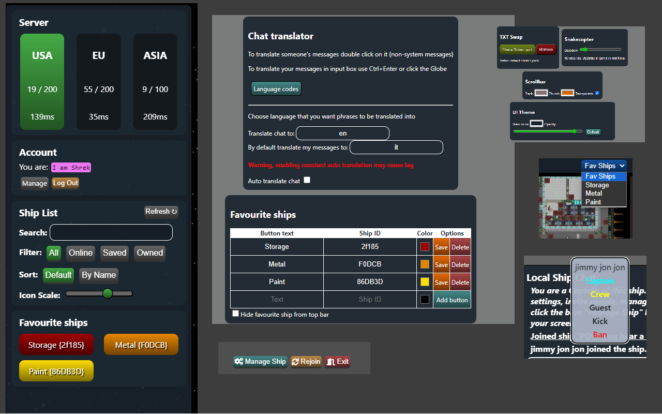Collapse the Fav Ships dropdown header
The width and height of the screenshot is (662, 414).
[x=604, y=166]
